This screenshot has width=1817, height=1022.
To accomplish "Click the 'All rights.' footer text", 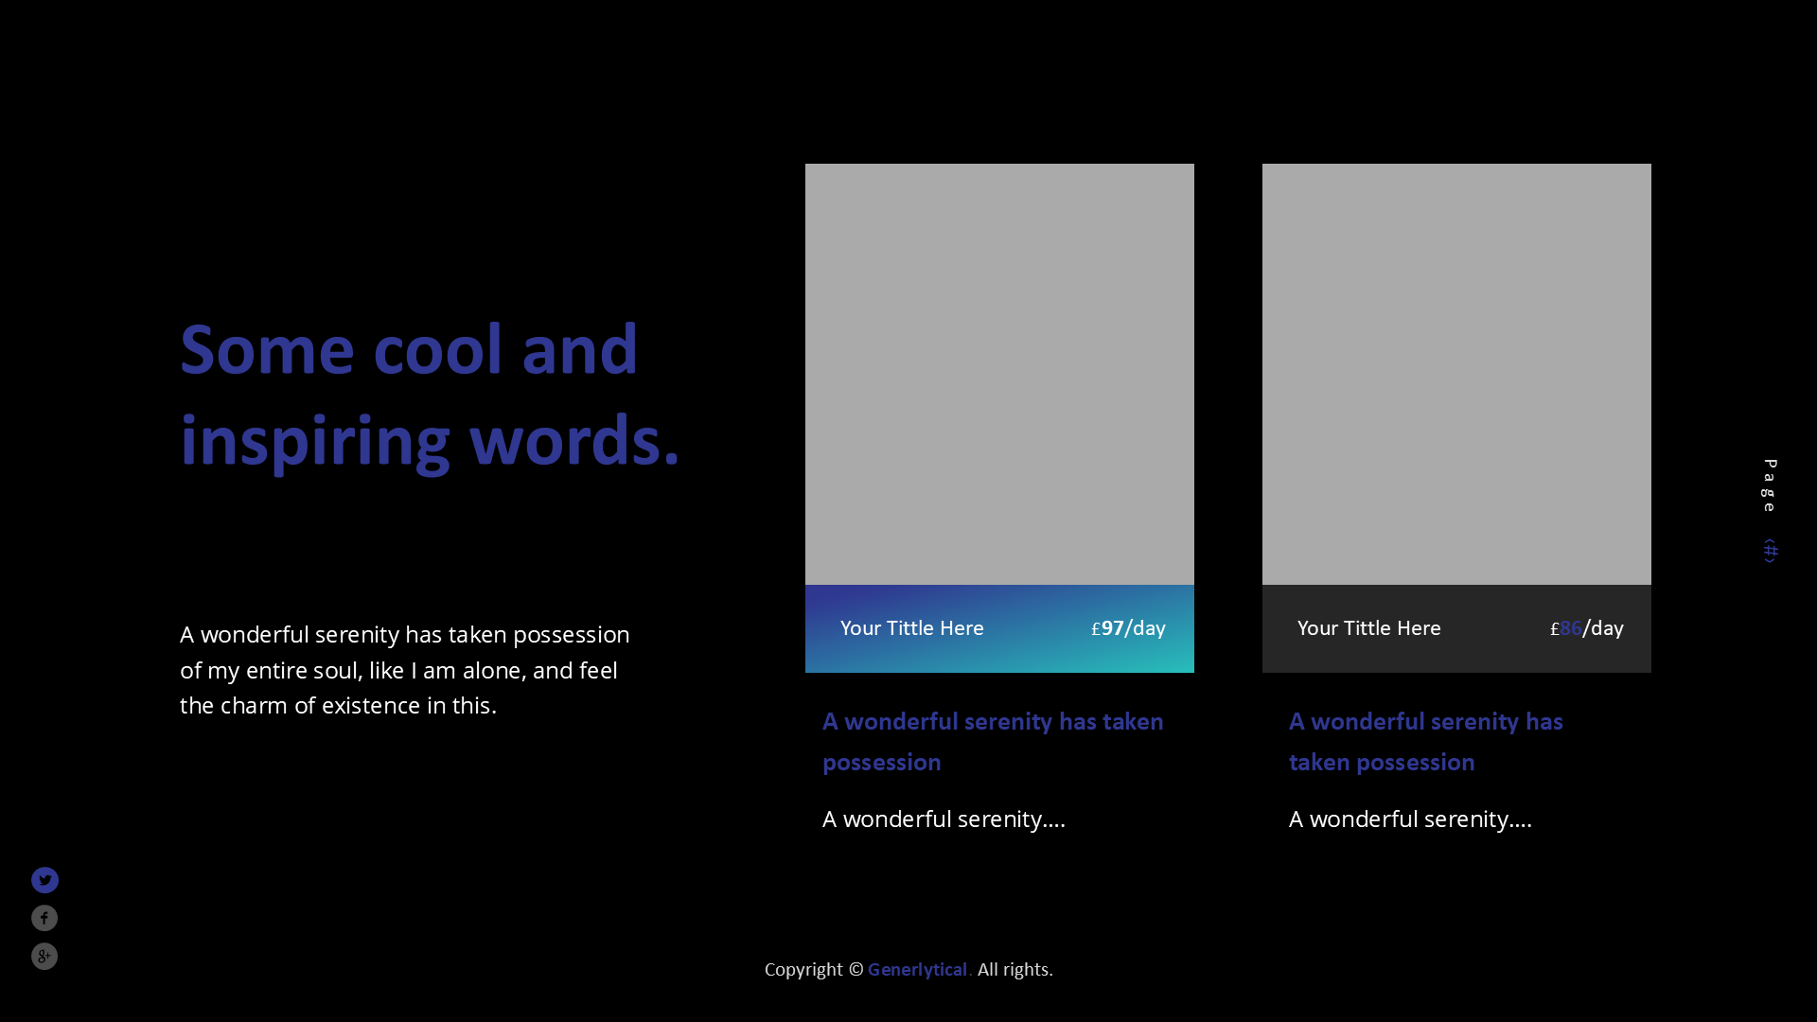I will pyautogui.click(x=1014, y=970).
